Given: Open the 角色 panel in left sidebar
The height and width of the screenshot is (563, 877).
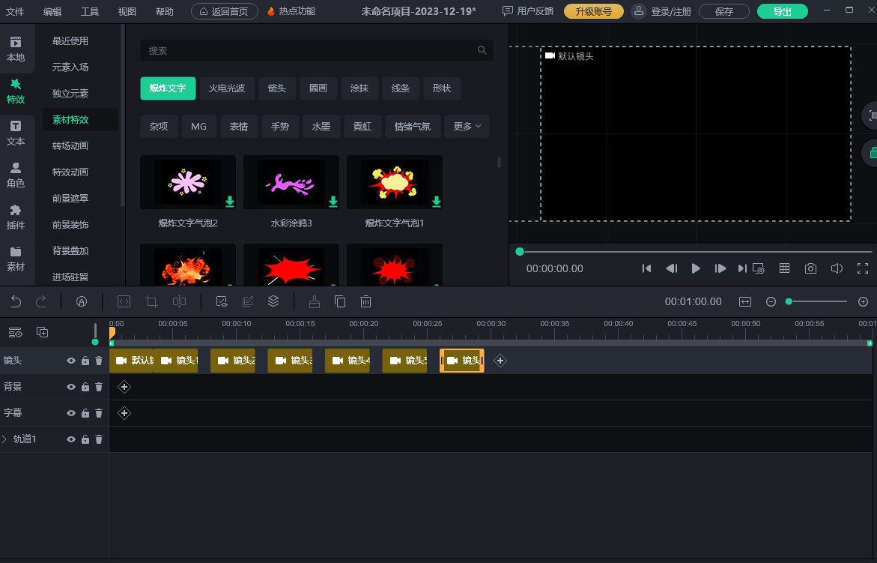Looking at the screenshot, I should coord(16,175).
